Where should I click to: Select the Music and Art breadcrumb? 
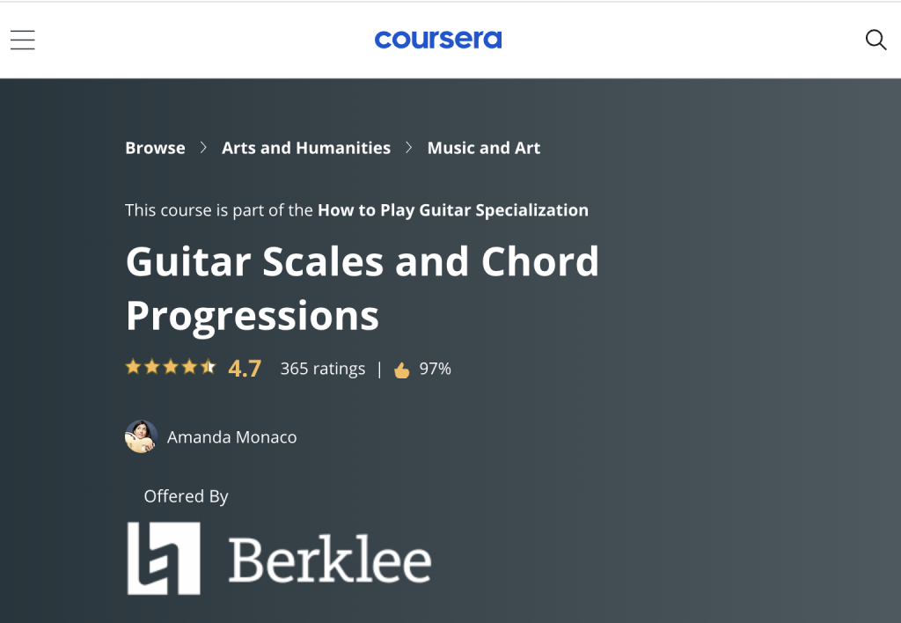[x=483, y=148]
